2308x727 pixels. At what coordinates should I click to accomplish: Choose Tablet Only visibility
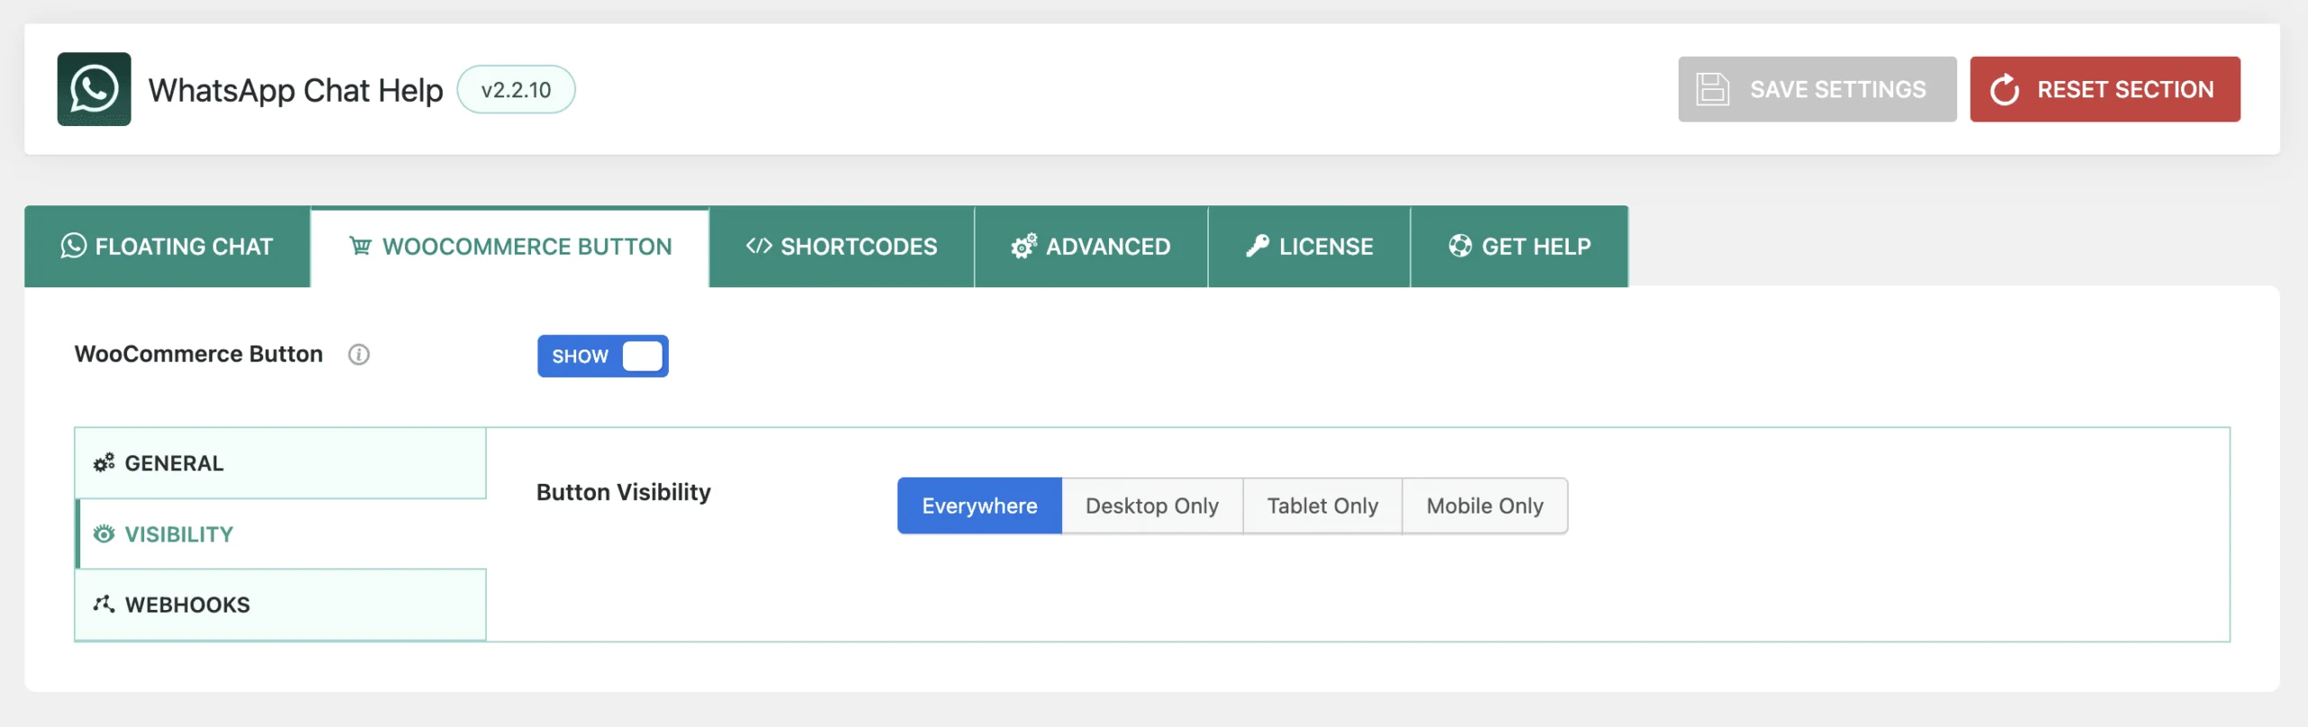coord(1323,506)
